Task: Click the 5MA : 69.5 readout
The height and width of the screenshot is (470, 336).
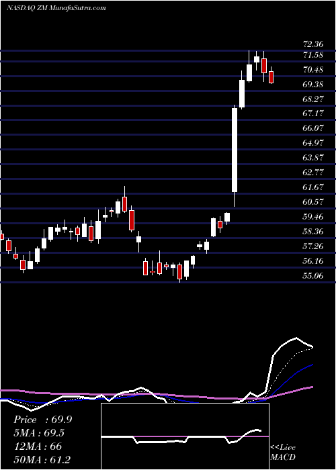Action: click(x=39, y=433)
